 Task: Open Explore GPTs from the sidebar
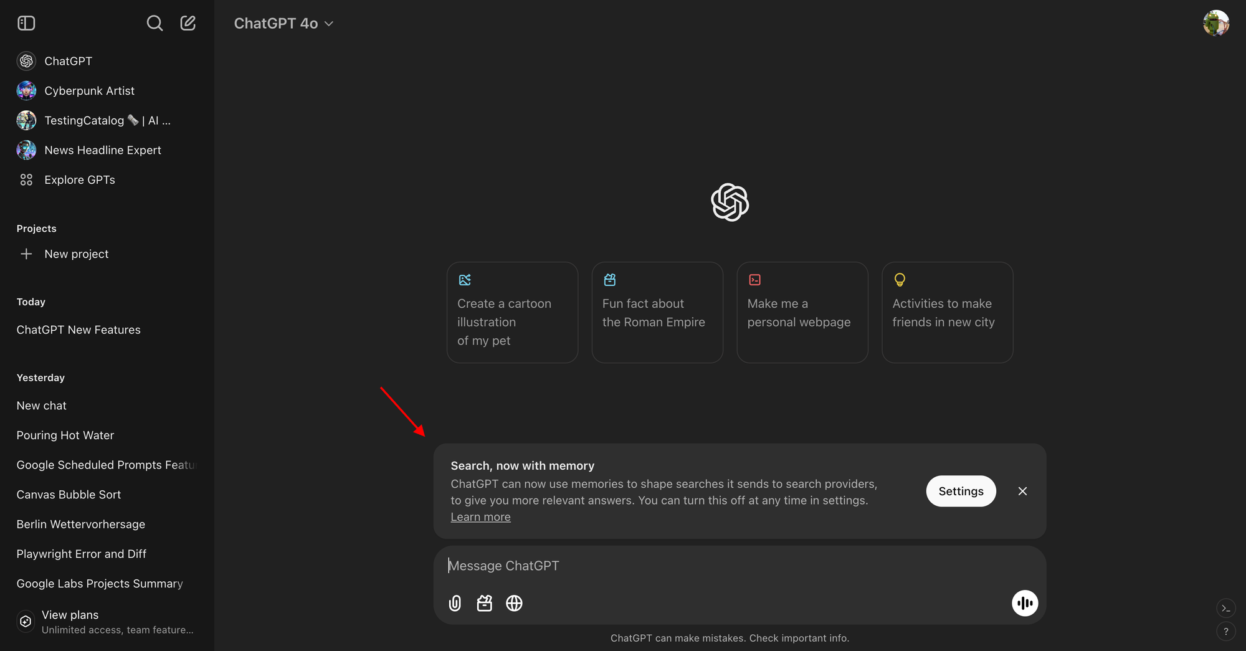(x=79, y=179)
